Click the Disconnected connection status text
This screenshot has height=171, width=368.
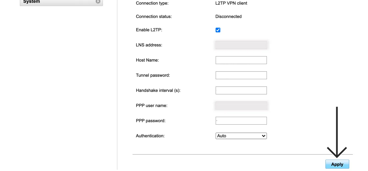[228, 16]
